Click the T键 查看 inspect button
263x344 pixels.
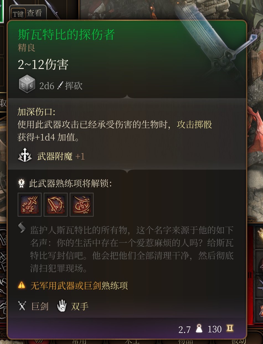[x=28, y=13]
